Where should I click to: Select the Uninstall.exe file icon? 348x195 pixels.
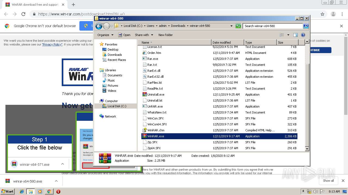[145, 95]
